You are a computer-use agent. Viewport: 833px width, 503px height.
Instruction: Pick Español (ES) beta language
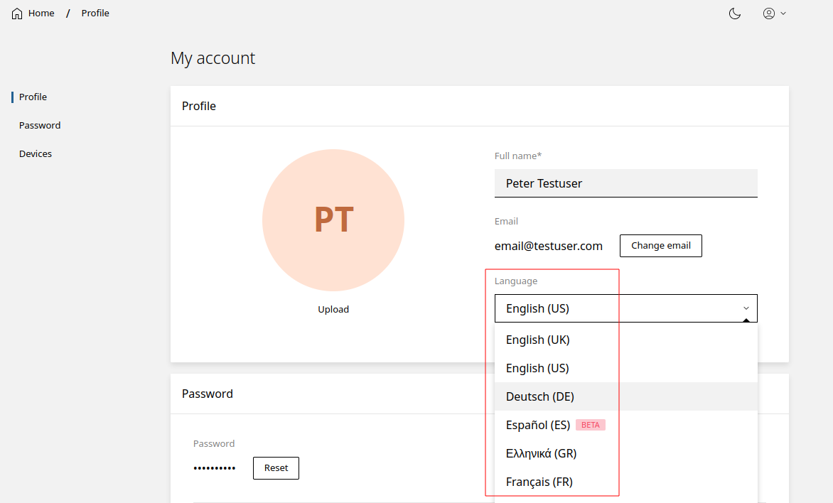pyautogui.click(x=538, y=425)
